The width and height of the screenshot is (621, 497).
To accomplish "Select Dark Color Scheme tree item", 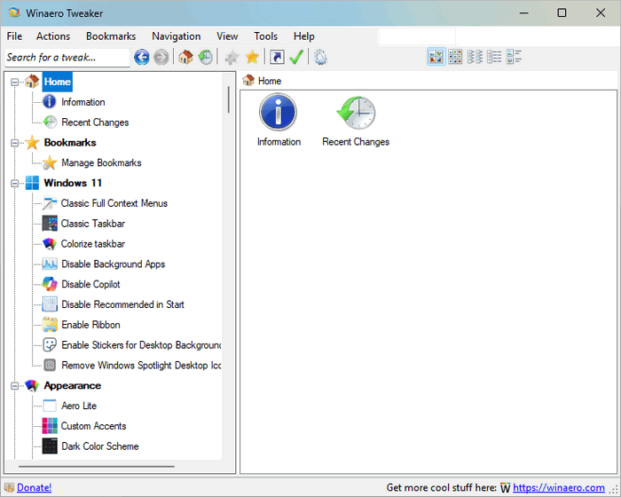I will pos(99,446).
